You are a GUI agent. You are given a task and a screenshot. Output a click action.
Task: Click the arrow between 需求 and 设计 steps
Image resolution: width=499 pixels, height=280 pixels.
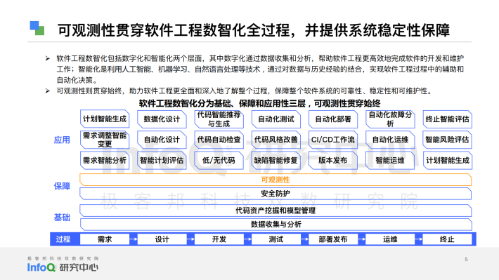pos(134,239)
